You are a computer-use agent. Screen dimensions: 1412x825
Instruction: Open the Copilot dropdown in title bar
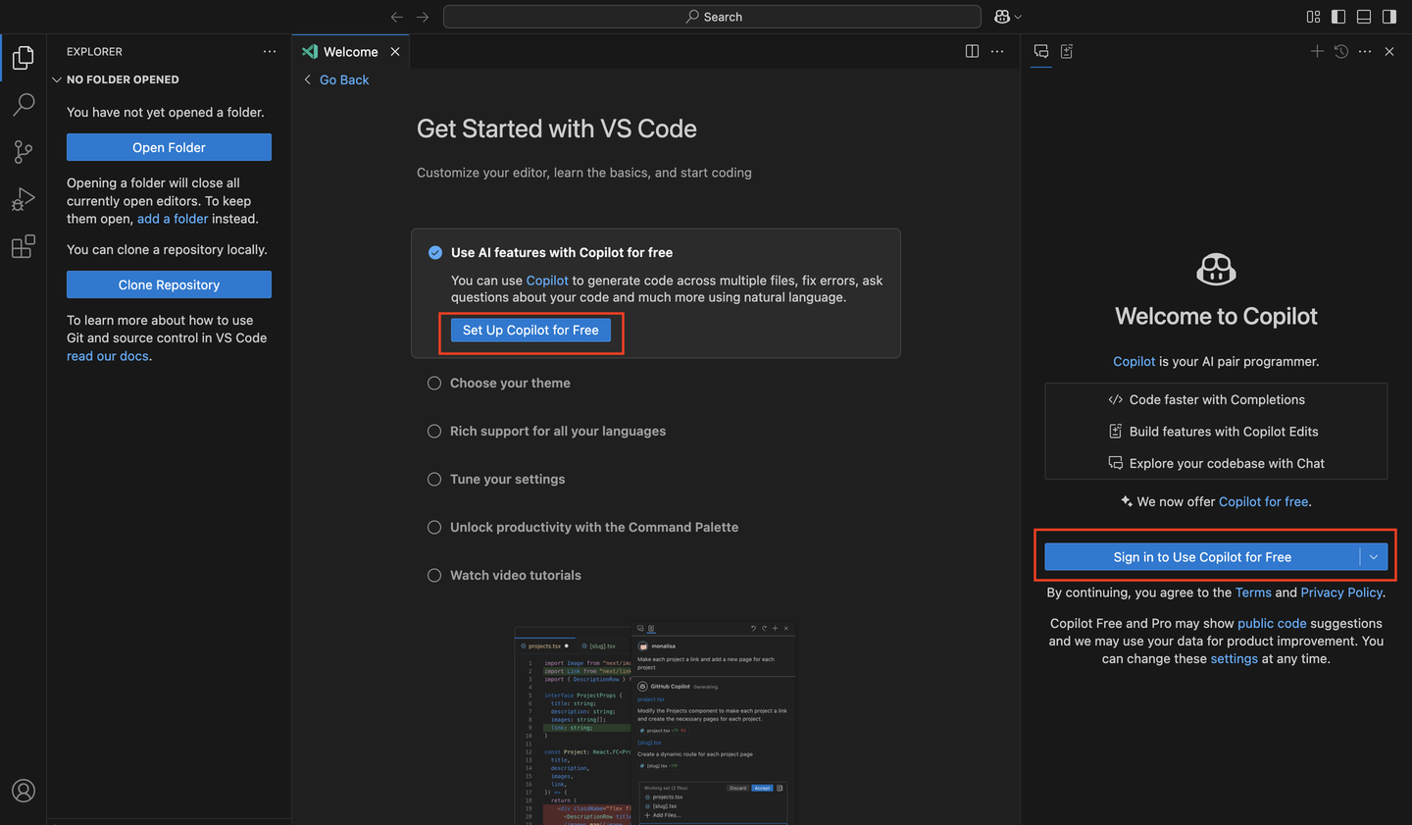1008,17
